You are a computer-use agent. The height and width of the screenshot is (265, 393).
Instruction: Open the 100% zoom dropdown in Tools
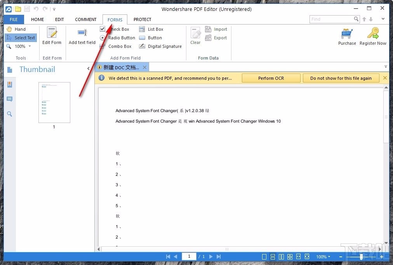[x=30, y=46]
